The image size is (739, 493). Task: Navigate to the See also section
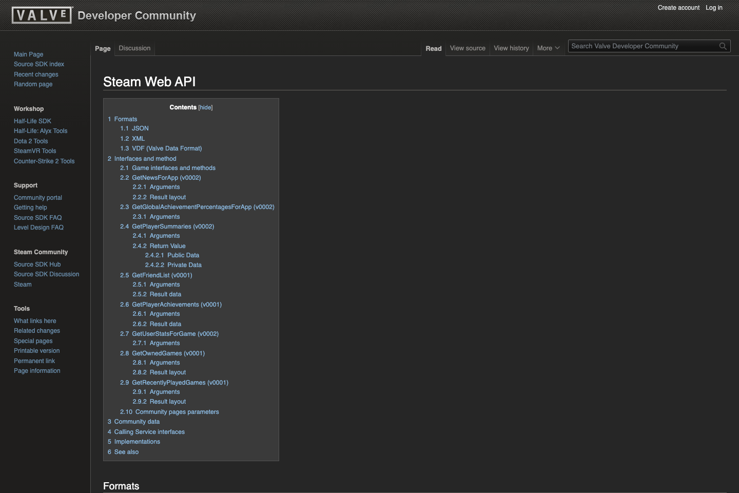(x=127, y=452)
